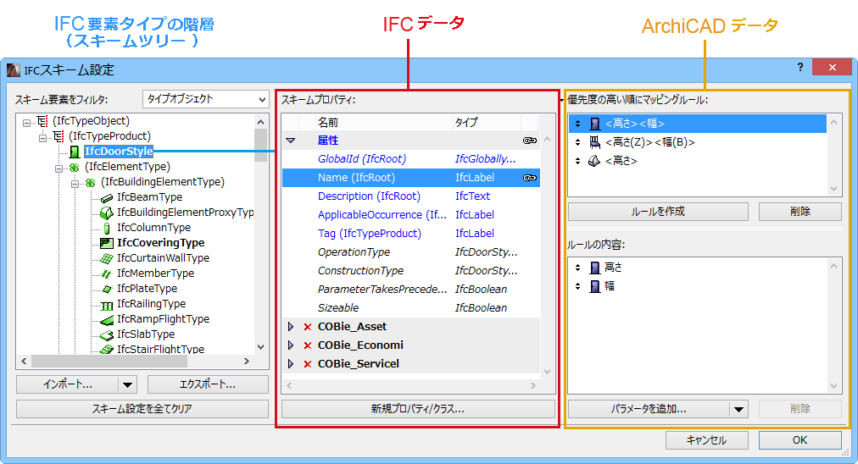Click reorder arrows beside 高さ parameter

[x=578, y=268]
